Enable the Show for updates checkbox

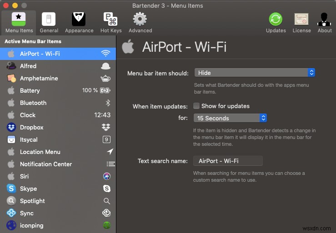196,106
